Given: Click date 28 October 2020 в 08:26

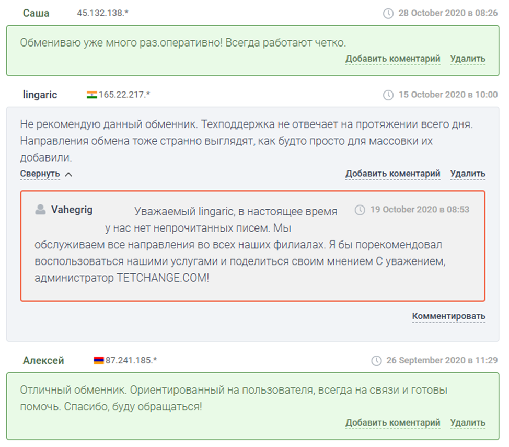Looking at the screenshot, I should coord(448,13).
